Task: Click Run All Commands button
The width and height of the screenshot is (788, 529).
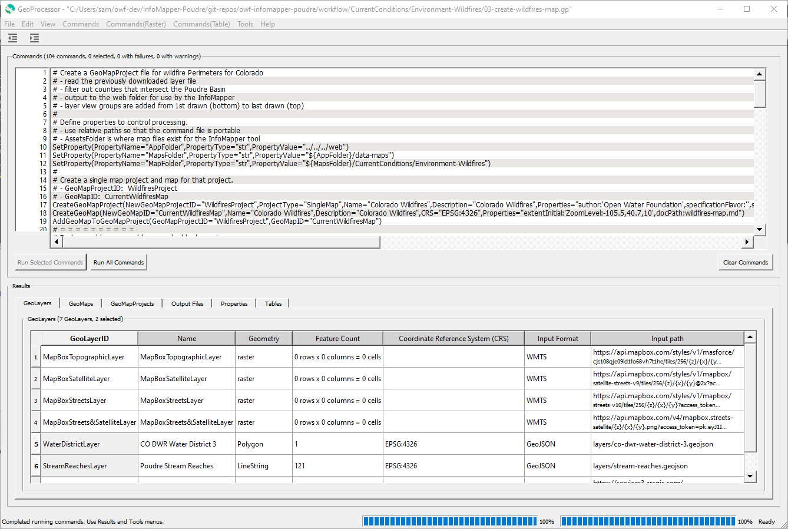Action: pyautogui.click(x=118, y=262)
